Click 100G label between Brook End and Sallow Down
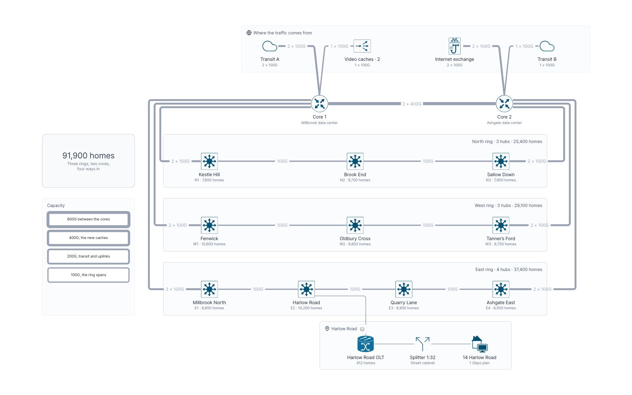The height and width of the screenshot is (395, 632). 428,161
